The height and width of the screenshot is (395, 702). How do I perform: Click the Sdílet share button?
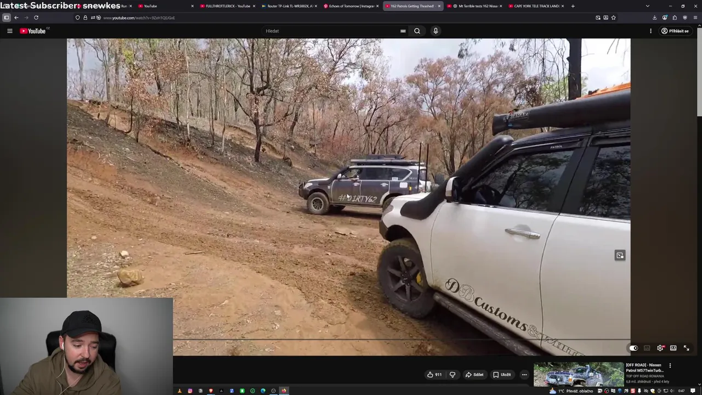474,375
